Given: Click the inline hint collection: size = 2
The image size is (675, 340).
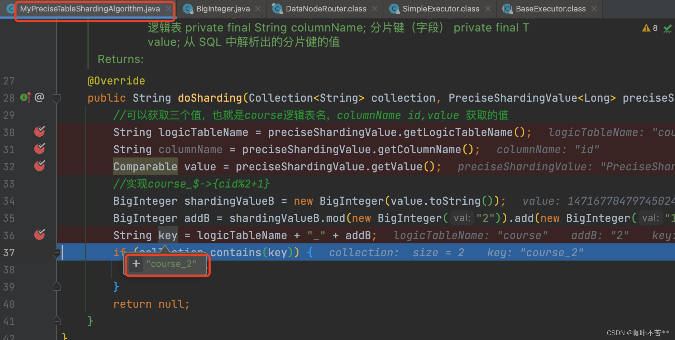Looking at the screenshot, I should point(397,253).
